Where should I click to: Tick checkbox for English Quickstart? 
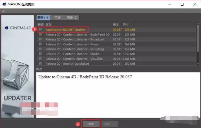point(40,64)
